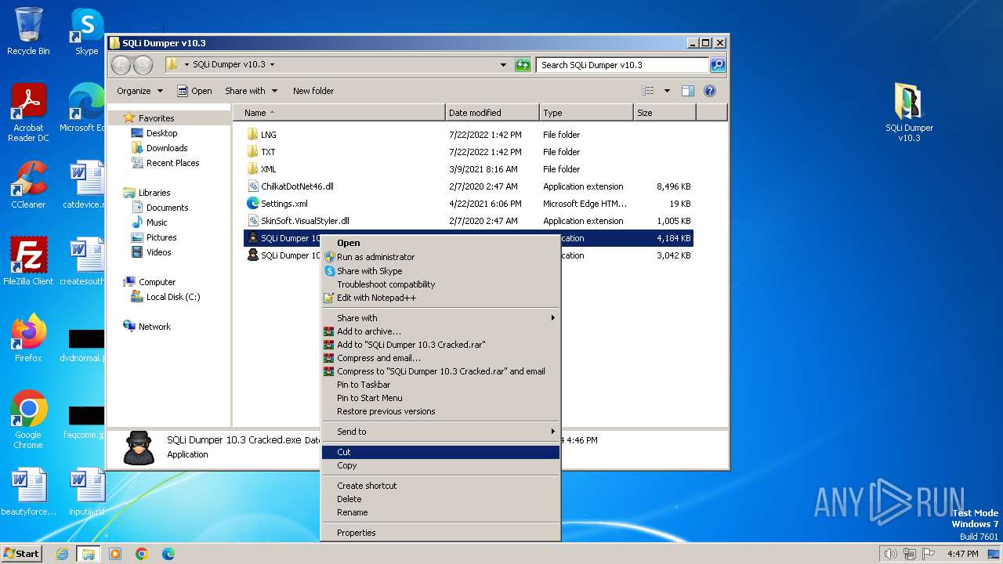Viewport: 1003px width, 564px height.
Task: Launch Google Chrome desktop shortcut
Action: [x=28, y=419]
